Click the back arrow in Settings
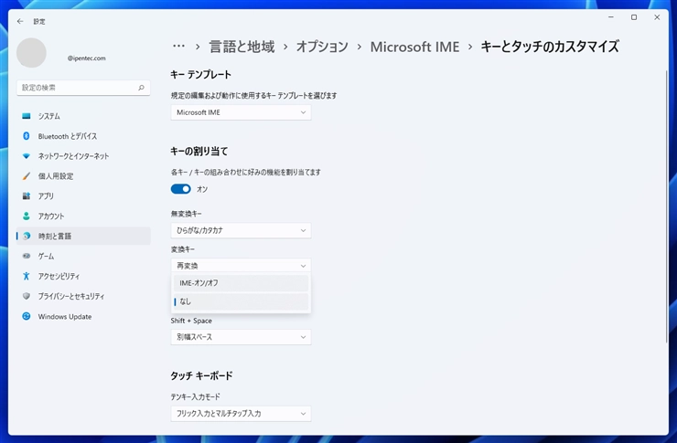Screen dimensions: 677x443 (20, 21)
